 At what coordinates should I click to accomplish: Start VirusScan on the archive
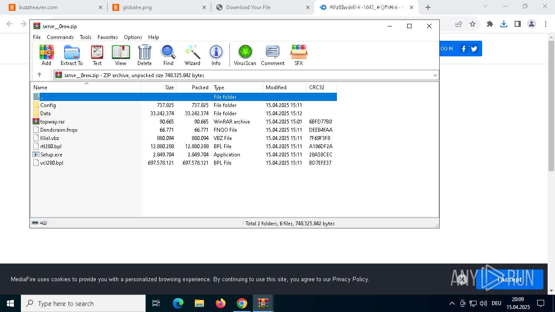point(245,55)
